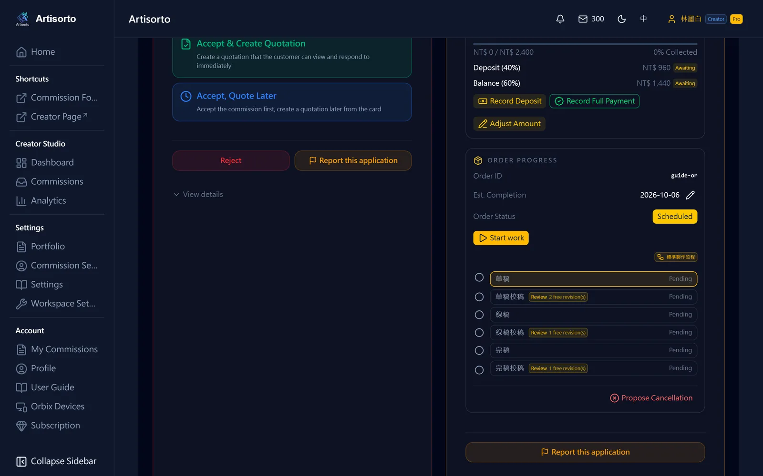
Task: Click the Reject button
Action: coord(231,160)
